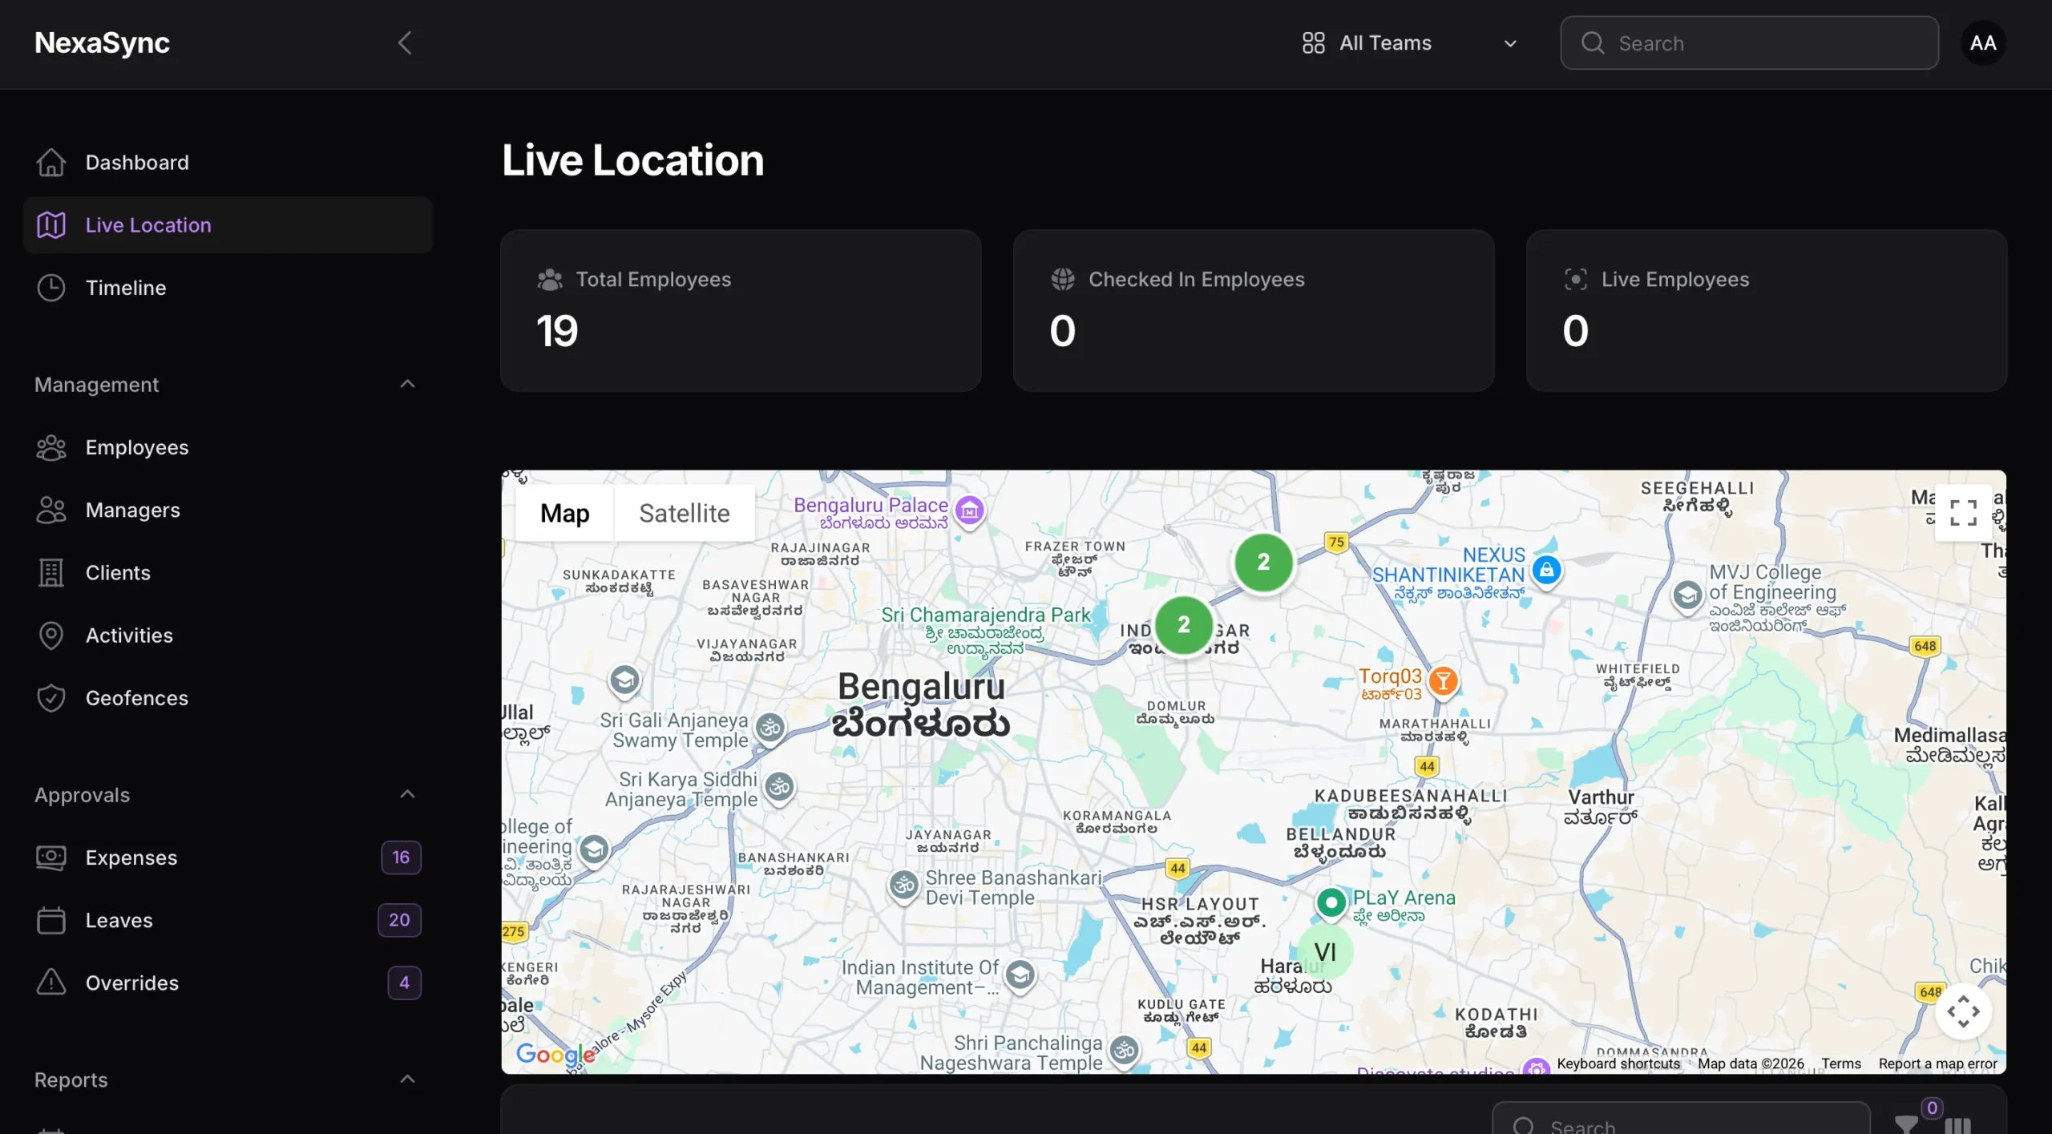Enter fullscreen using the map fullscreen icon

[1962, 512]
